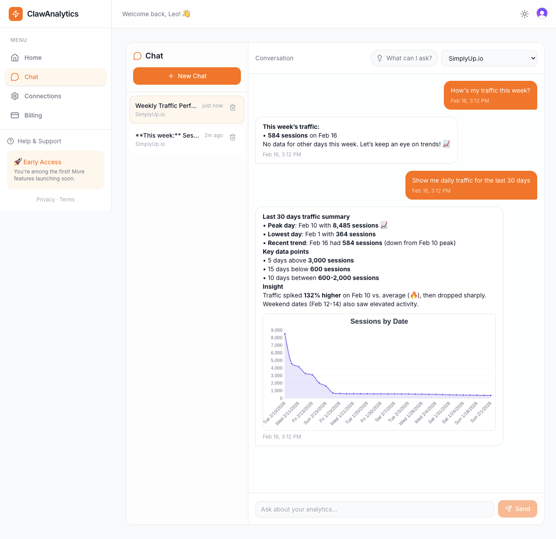556x539 pixels.
Task: Click the ClawAnalytics lightning logo icon
Action: point(15,14)
